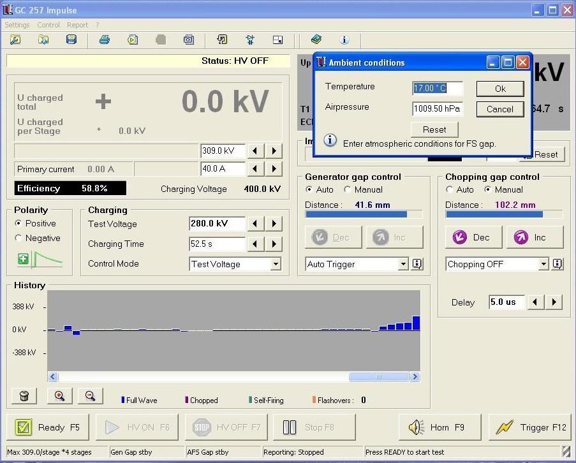The height and width of the screenshot is (463, 576).
Task: Click the Airpressure input field
Action: [437, 108]
